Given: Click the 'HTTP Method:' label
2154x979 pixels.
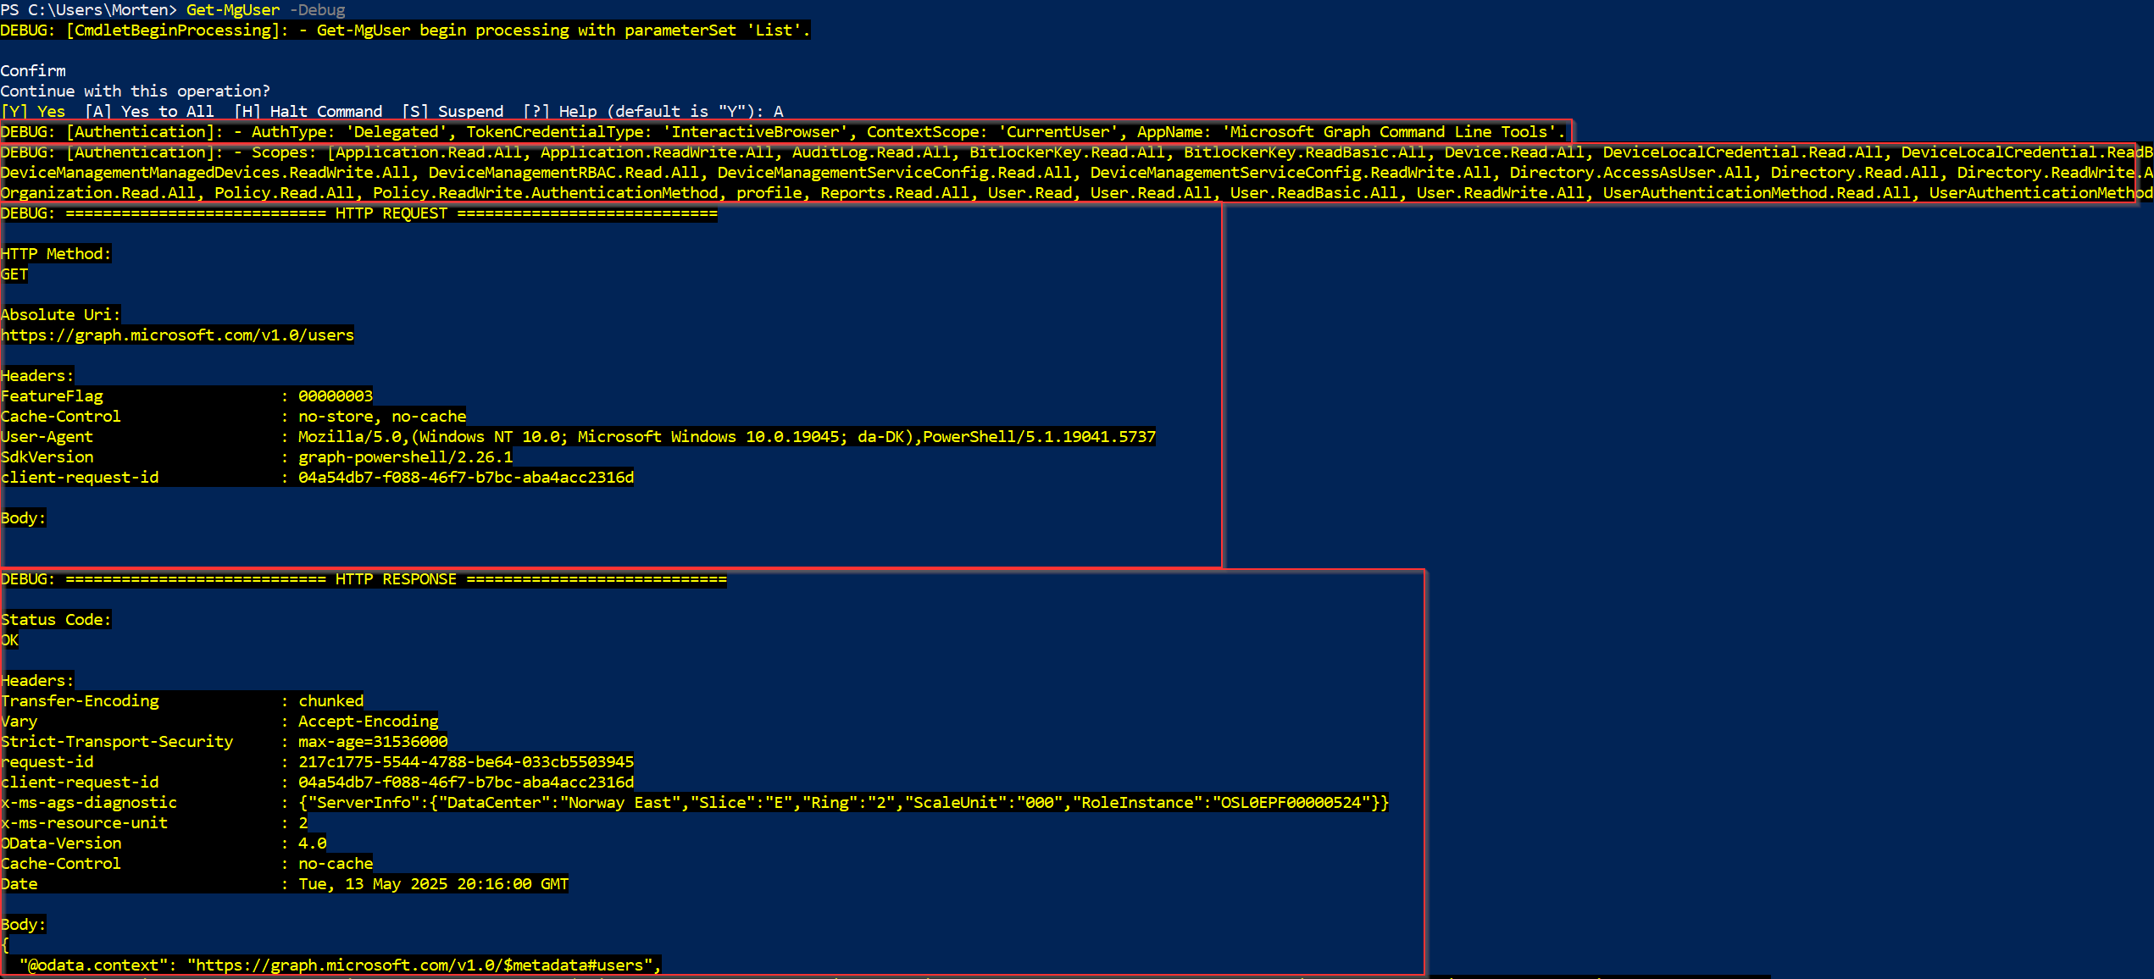Looking at the screenshot, I should coord(56,254).
